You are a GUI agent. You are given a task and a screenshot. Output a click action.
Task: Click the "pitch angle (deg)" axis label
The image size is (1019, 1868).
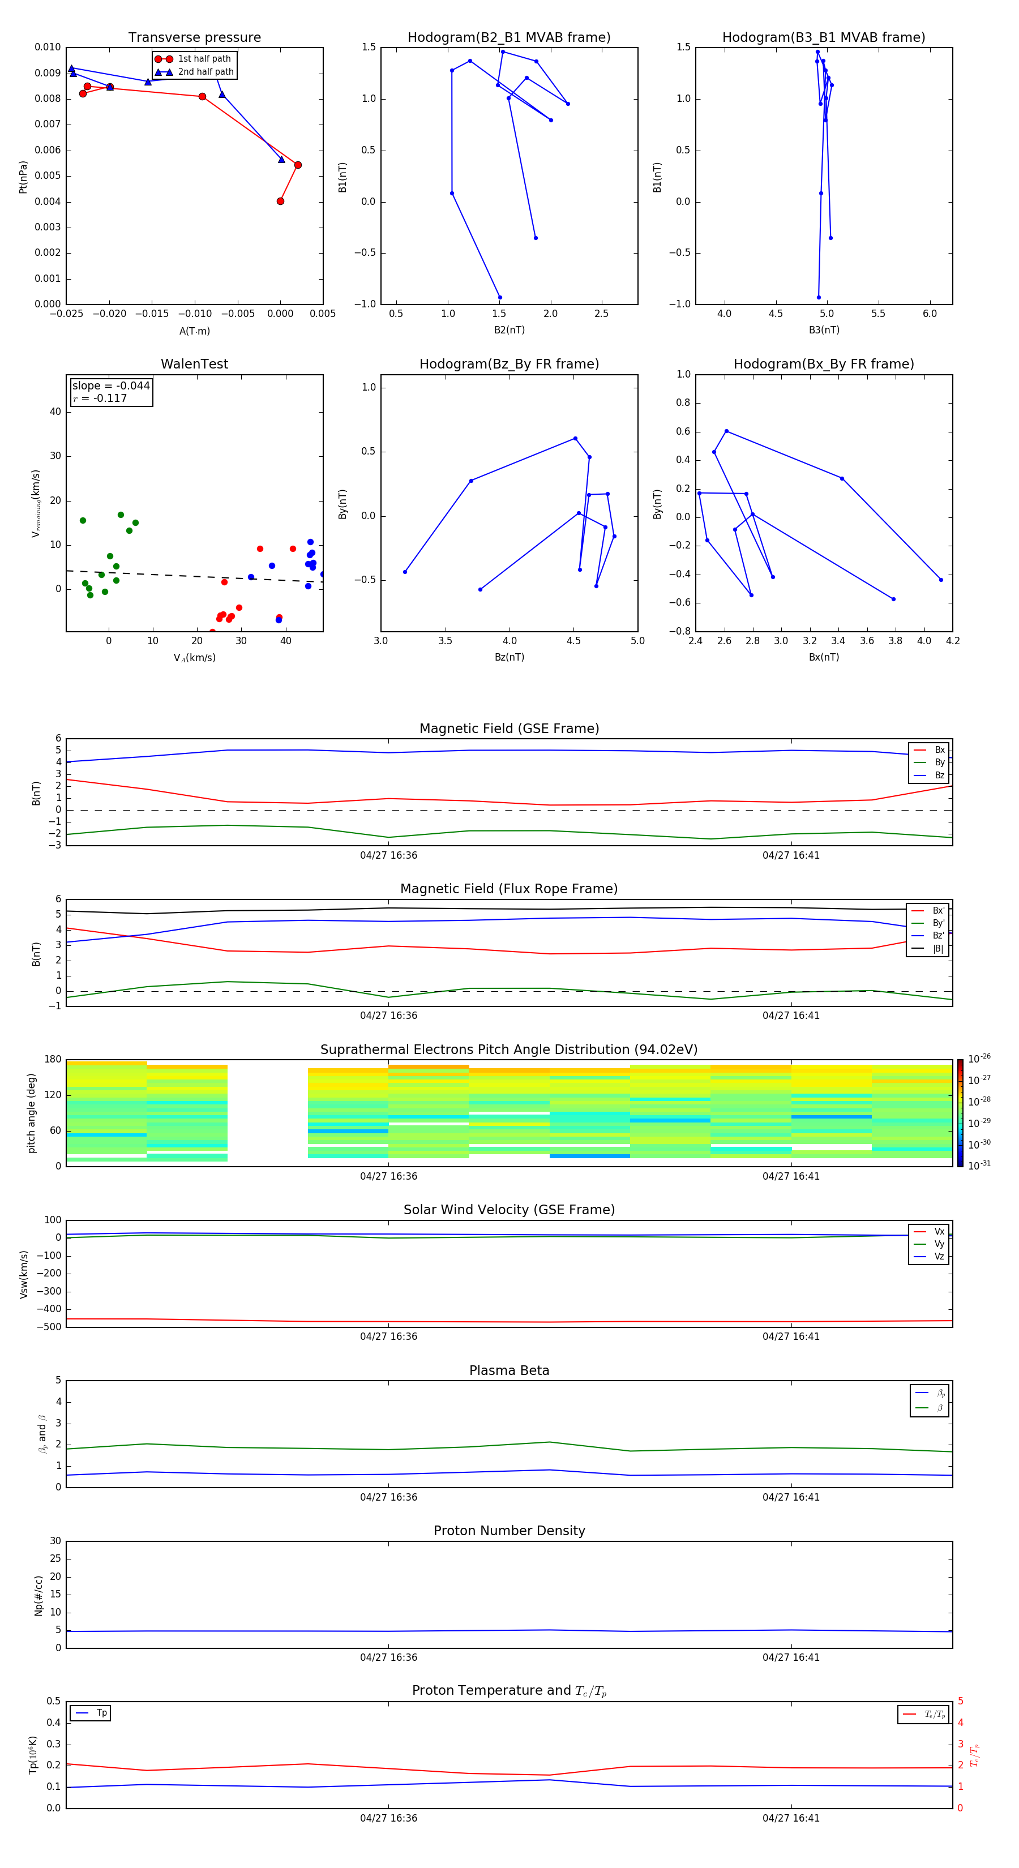pos(31,1113)
